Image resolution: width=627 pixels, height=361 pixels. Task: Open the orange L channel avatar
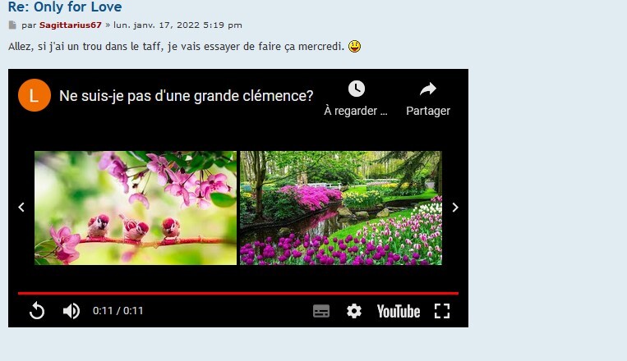(x=35, y=95)
